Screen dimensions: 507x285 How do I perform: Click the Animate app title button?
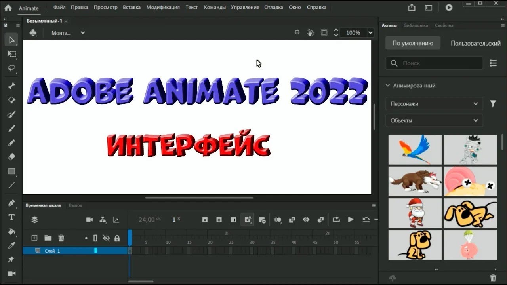tap(29, 8)
